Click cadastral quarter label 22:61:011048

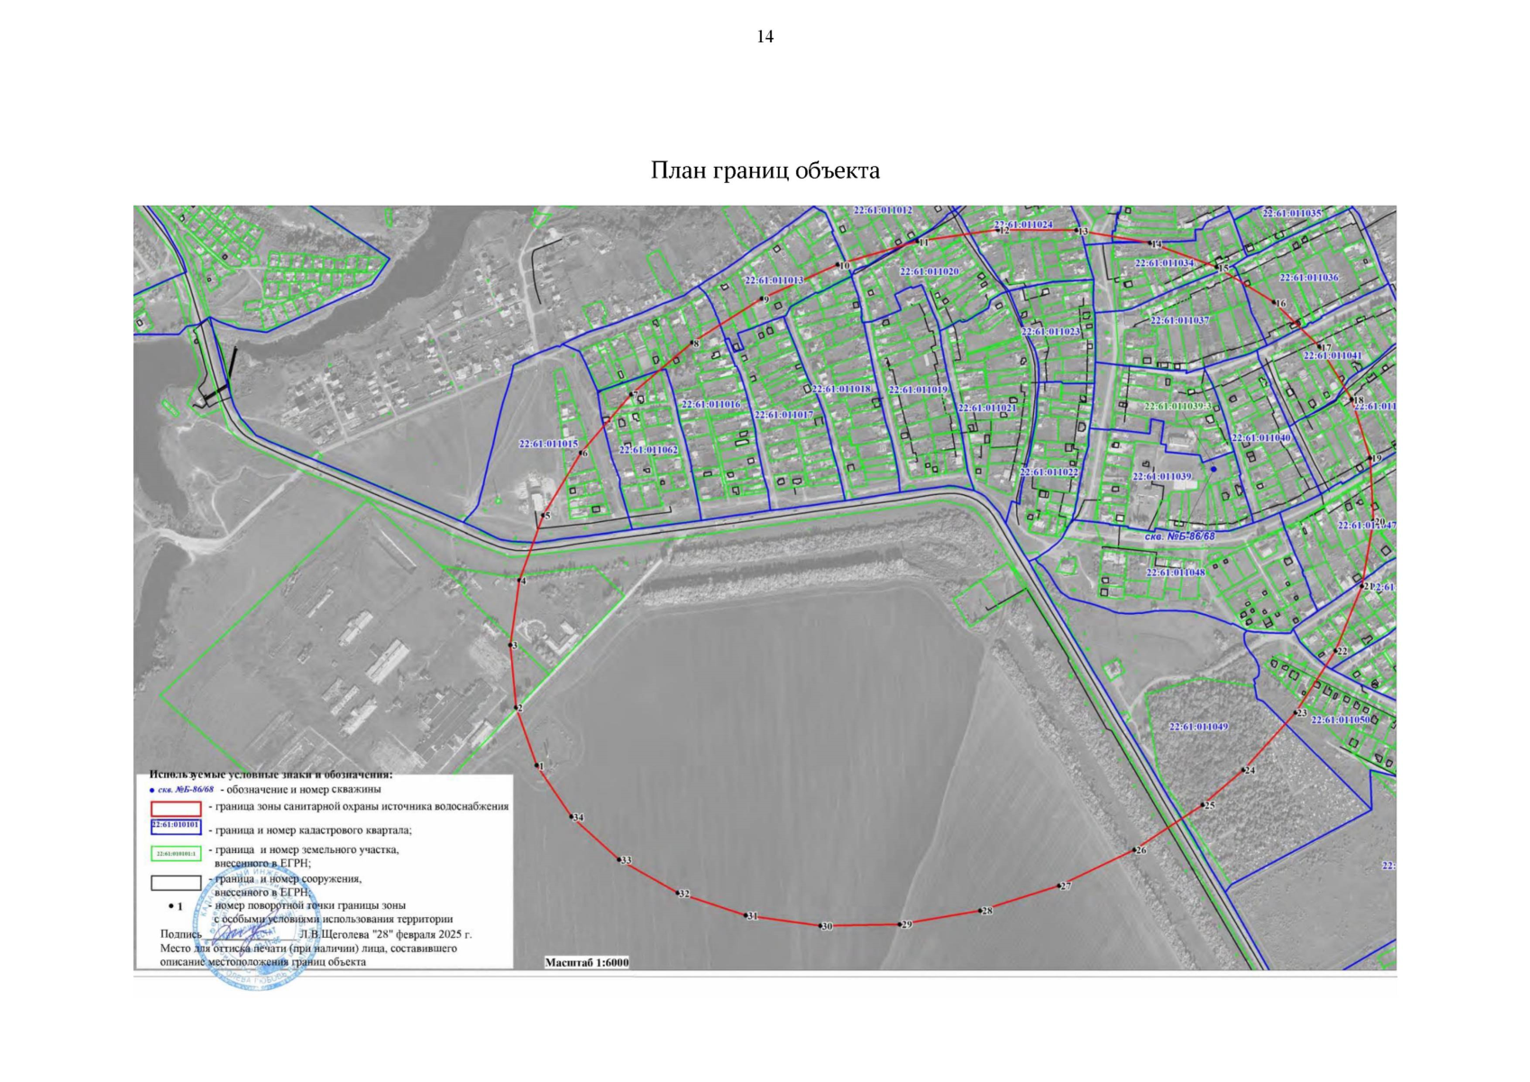pyautogui.click(x=1175, y=573)
